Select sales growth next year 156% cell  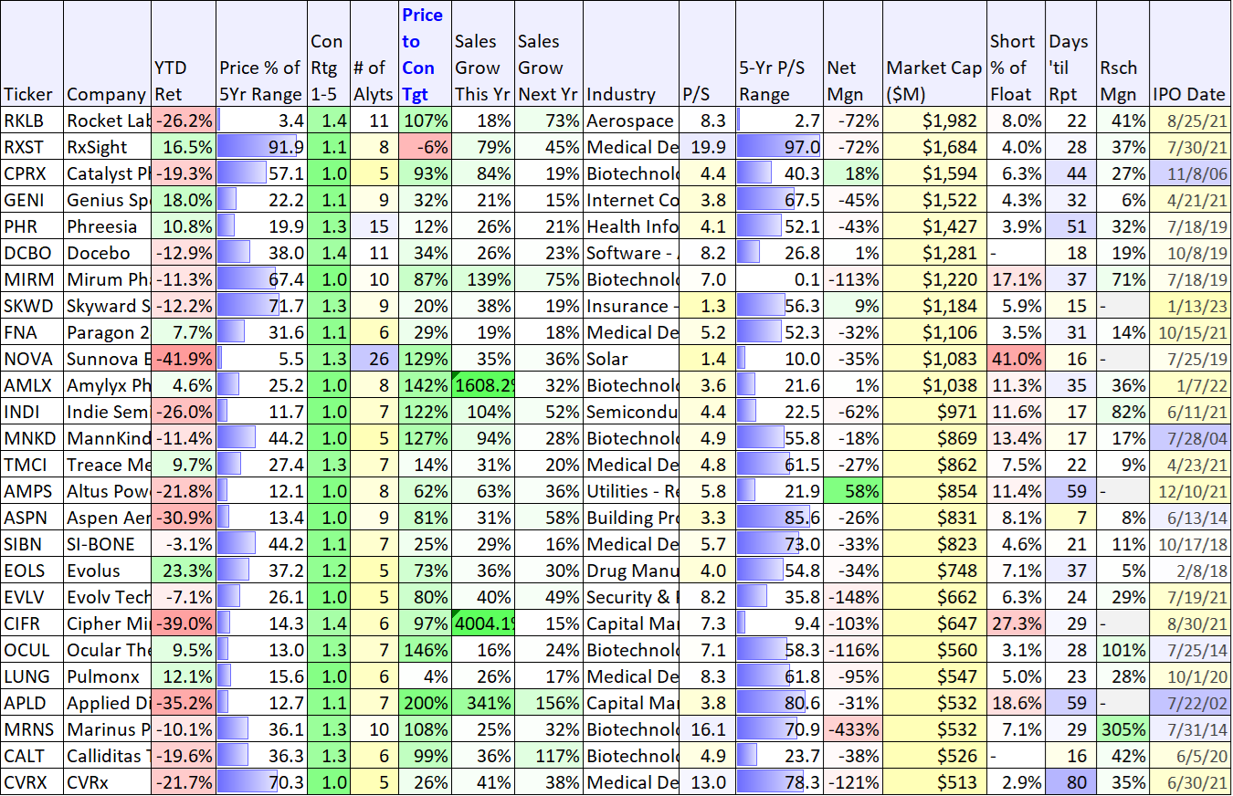pyautogui.click(x=548, y=703)
